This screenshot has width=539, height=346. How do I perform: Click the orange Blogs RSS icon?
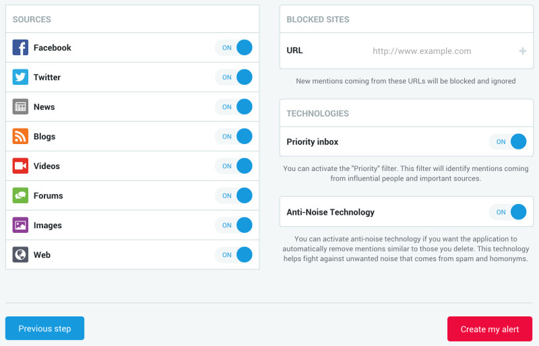(20, 136)
